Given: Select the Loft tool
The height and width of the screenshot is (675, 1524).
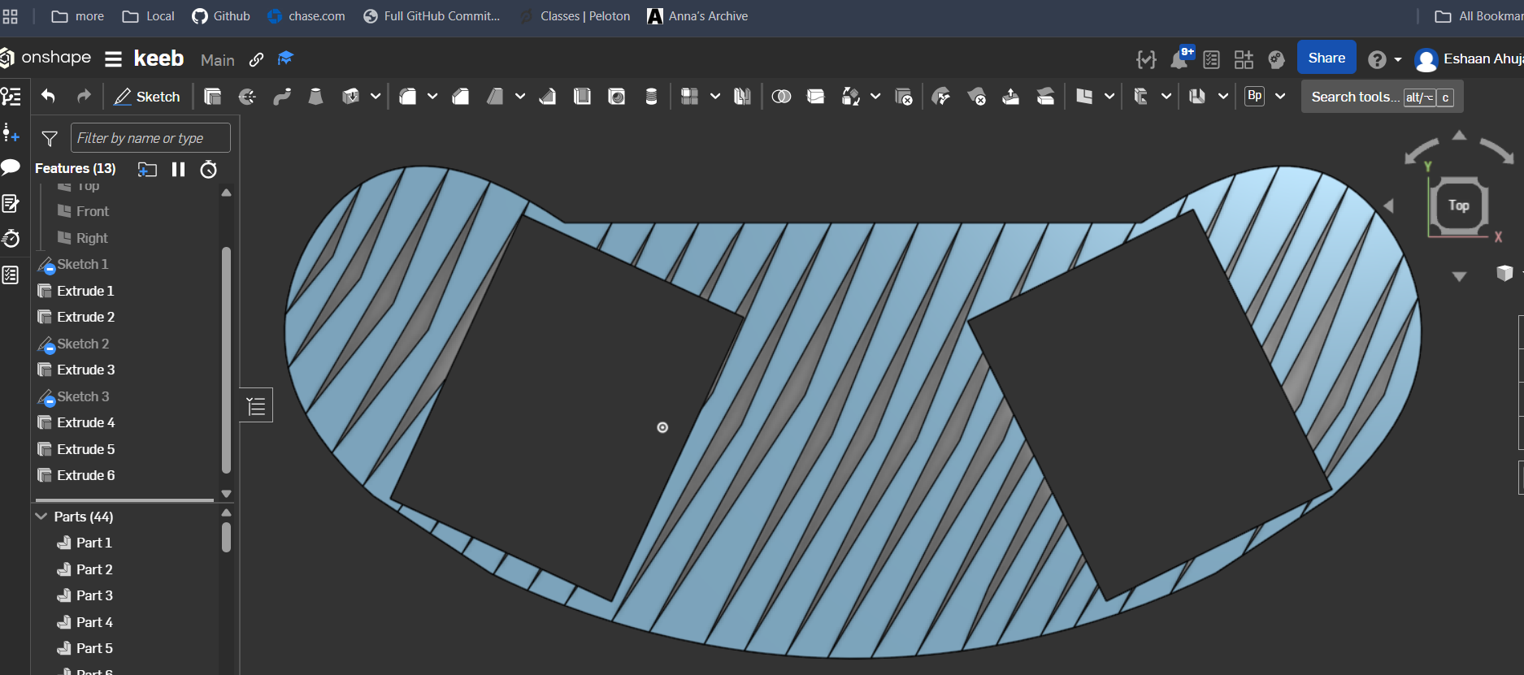Looking at the screenshot, I should point(316,97).
